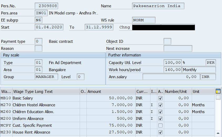222x137 pixels.
Task: Click the Object ID field
Action: 167,41
